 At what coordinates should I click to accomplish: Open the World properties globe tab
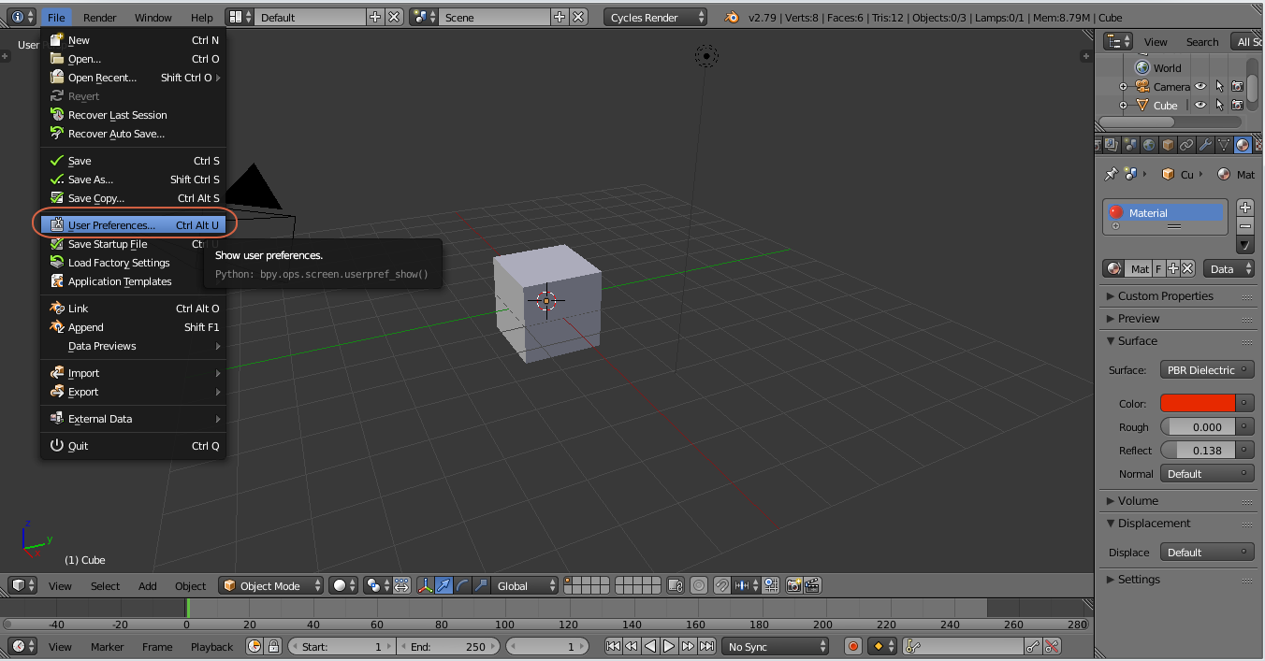[1148, 144]
